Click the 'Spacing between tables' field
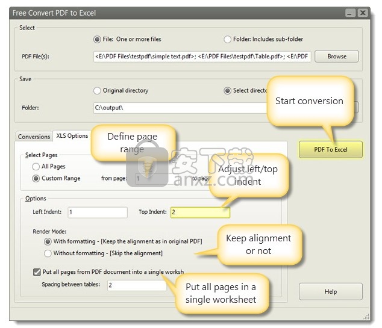The width and height of the screenshot is (382, 328). (x=137, y=285)
